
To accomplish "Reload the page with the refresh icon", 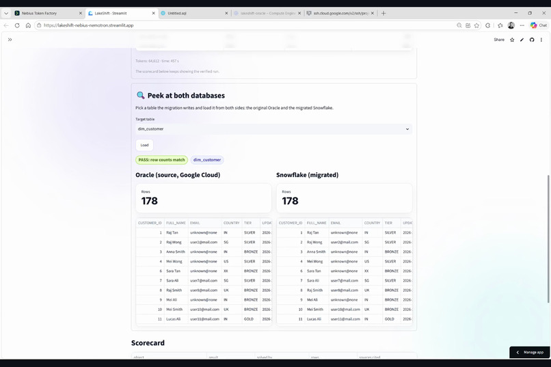I will pyautogui.click(x=17, y=25).
